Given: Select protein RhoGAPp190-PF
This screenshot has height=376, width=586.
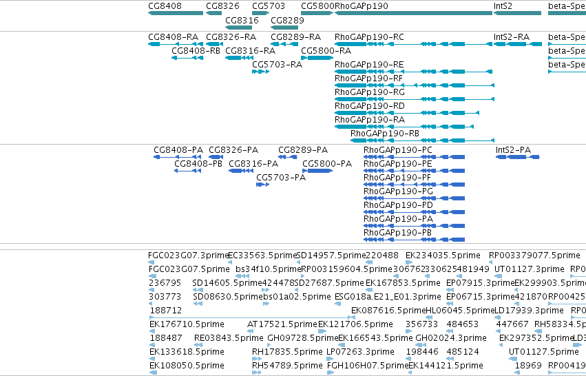Looking at the screenshot, I should 415,185.
